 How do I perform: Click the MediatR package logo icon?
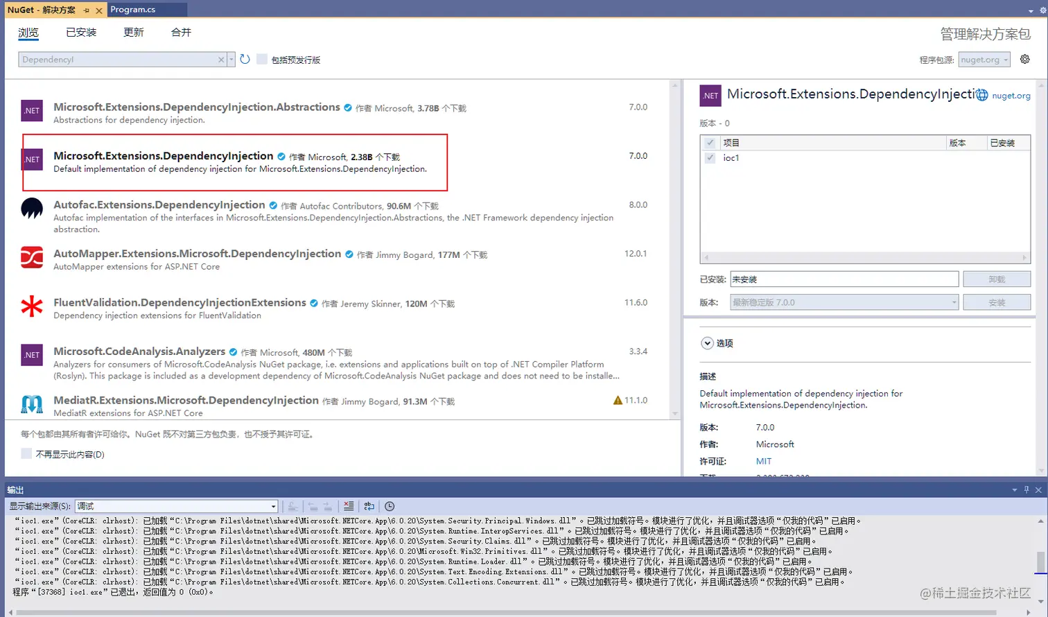pyautogui.click(x=32, y=403)
